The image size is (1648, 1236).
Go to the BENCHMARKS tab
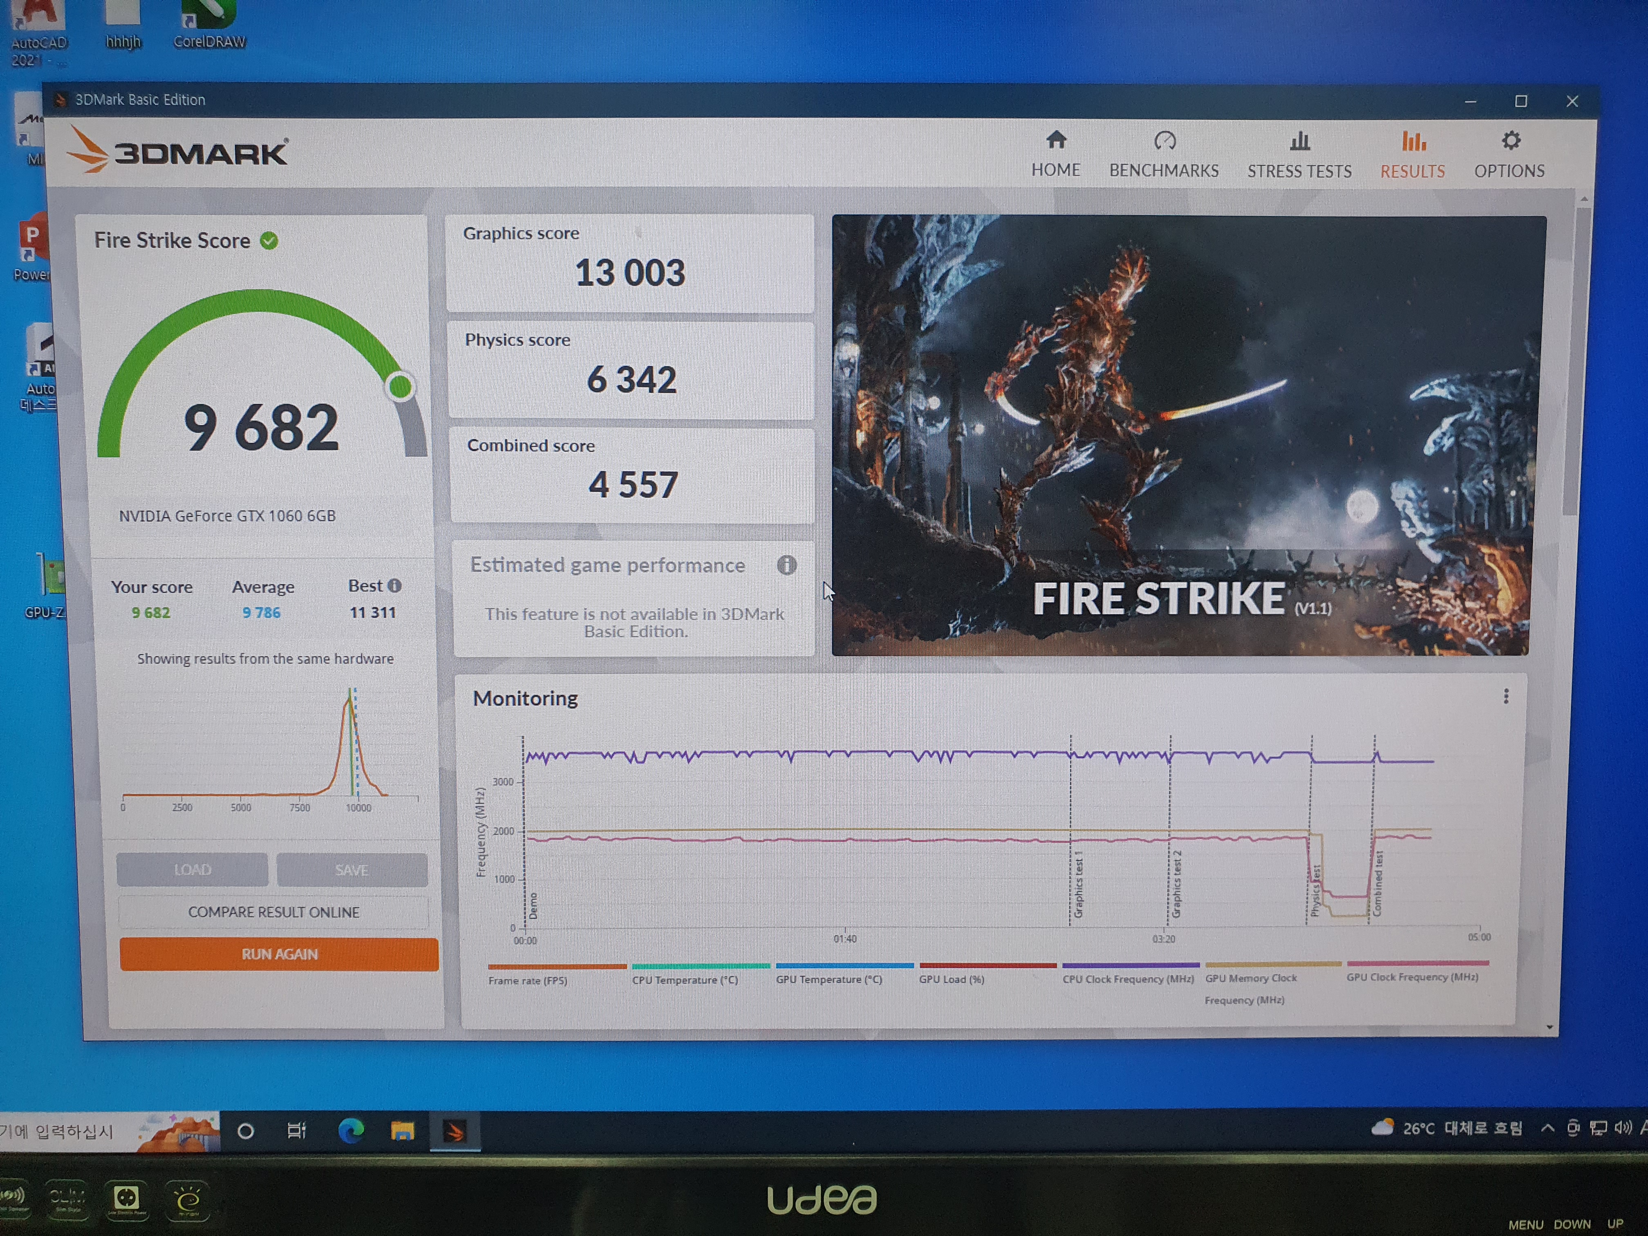coord(1164,155)
